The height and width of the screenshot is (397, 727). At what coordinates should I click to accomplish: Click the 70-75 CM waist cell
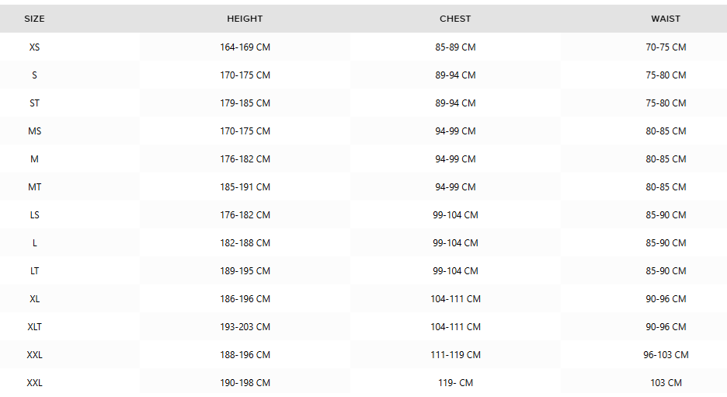666,47
